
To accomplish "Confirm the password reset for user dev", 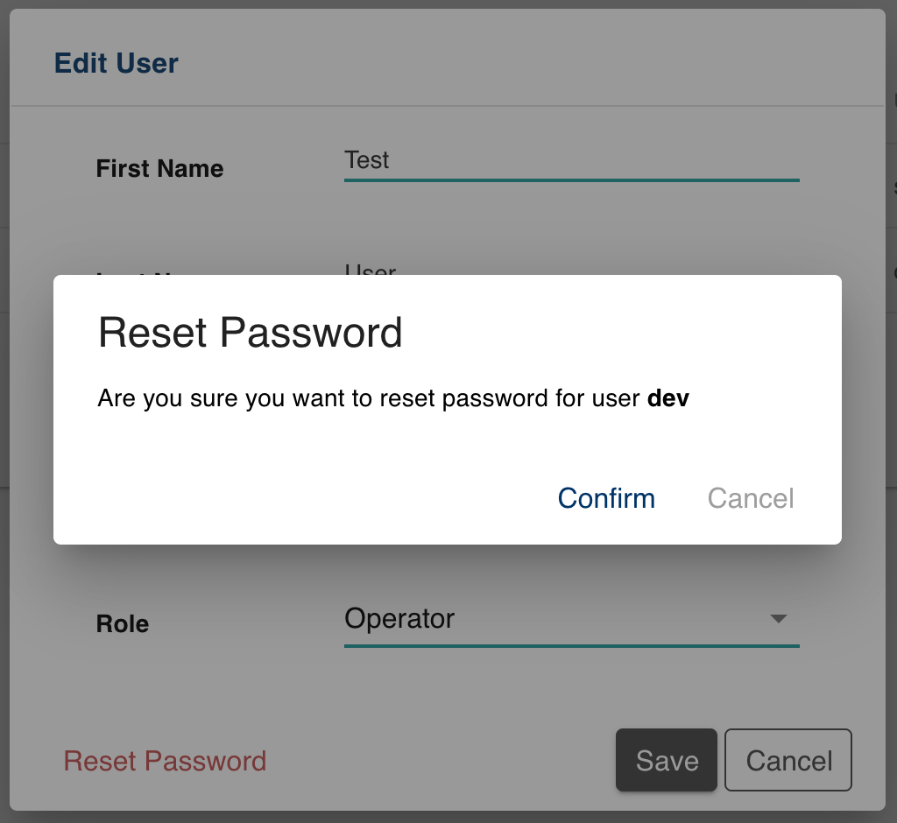I will pyautogui.click(x=606, y=498).
